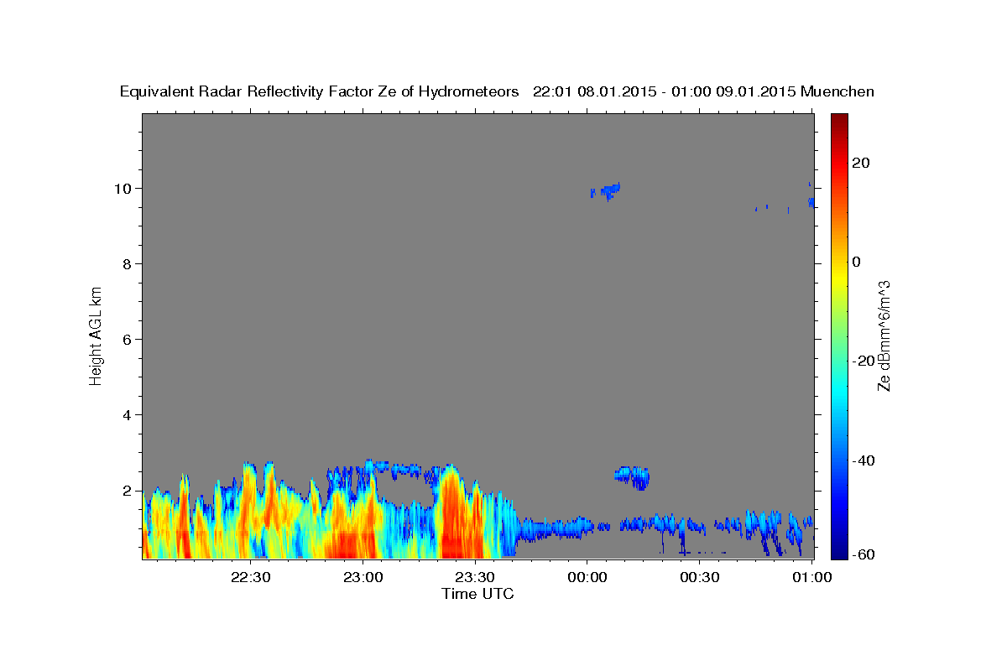
Task: Click the 00:00 time tick label
Action: click(587, 577)
